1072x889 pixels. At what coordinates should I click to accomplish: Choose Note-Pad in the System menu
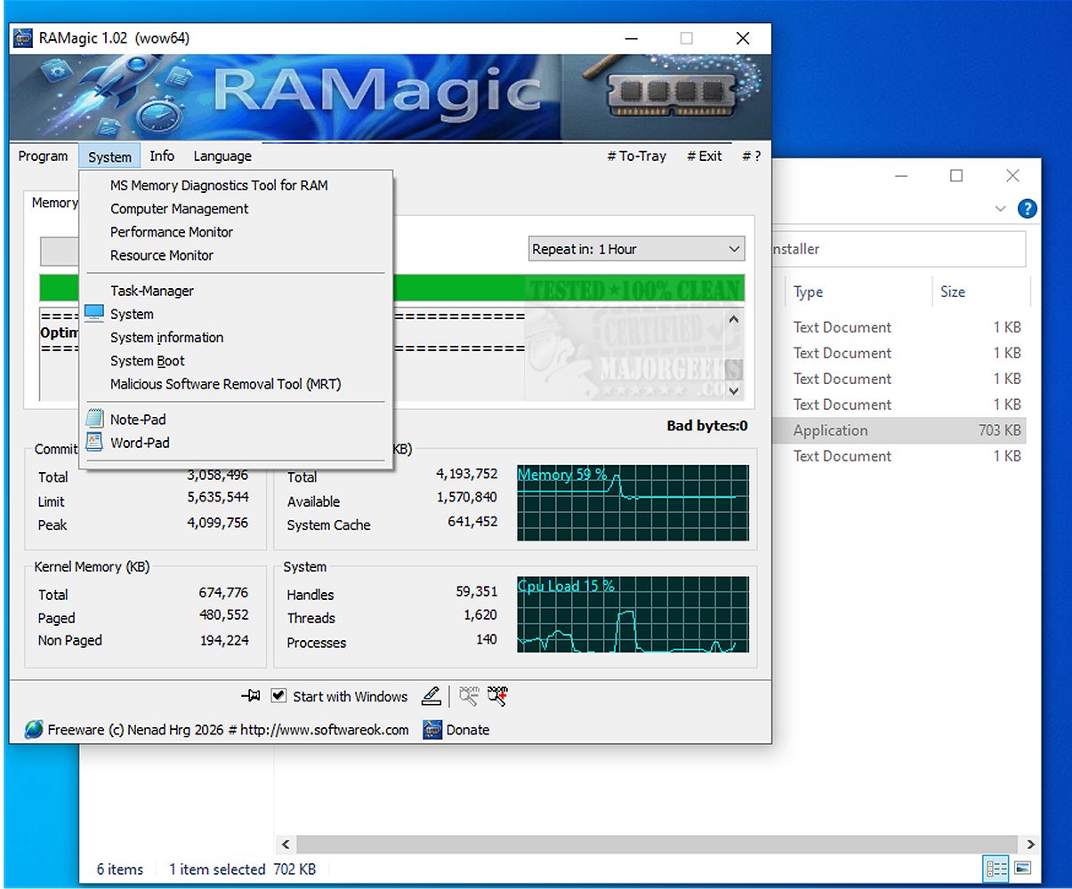(x=137, y=420)
